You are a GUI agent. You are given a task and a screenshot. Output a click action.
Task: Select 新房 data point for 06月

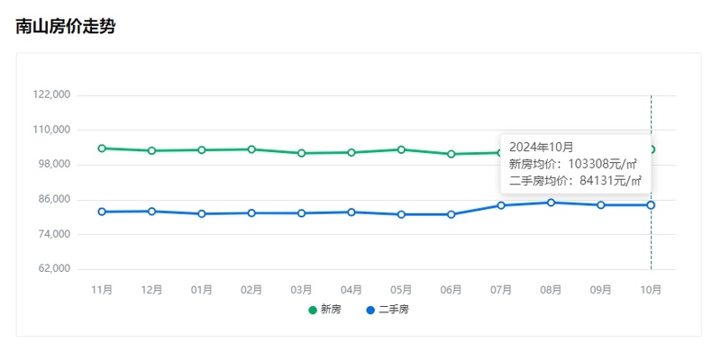452,154
